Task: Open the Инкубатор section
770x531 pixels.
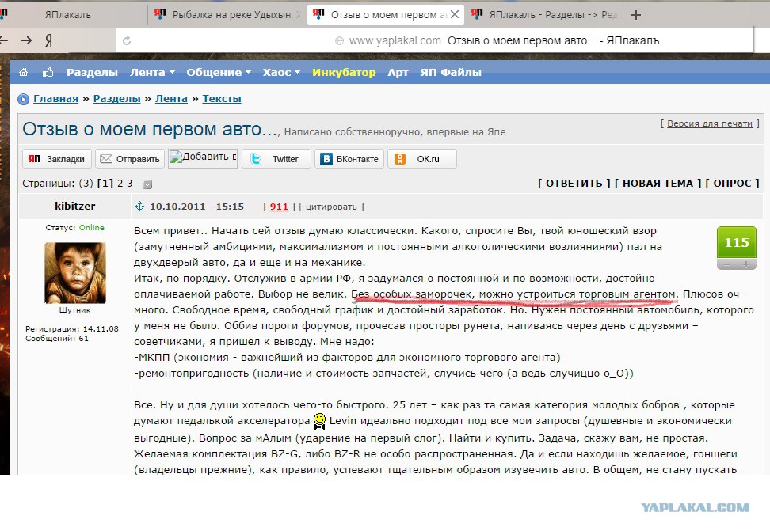Action: coord(344,73)
